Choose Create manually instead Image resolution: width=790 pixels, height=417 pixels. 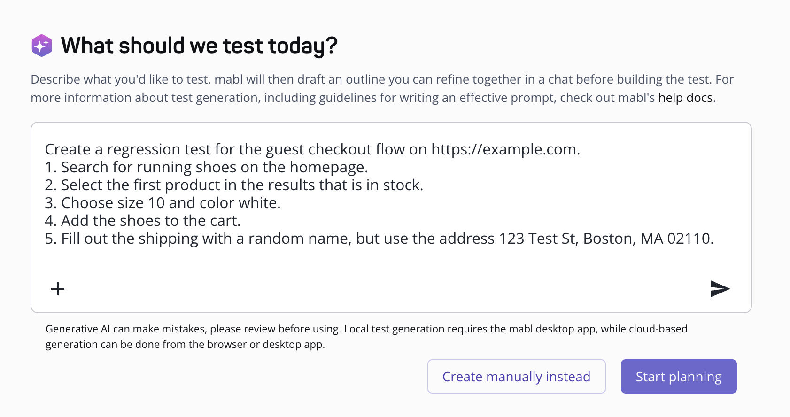516,376
